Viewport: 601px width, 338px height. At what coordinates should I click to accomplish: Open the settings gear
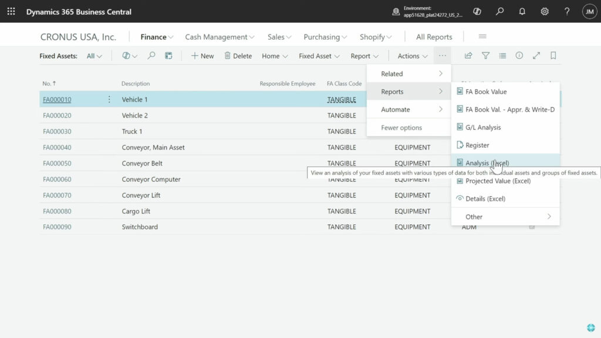544,12
